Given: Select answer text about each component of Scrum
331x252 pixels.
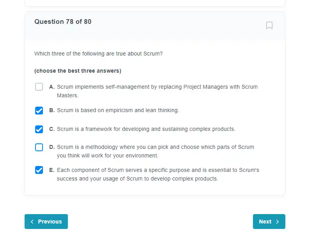Looking at the screenshot, I should (x=158, y=174).
